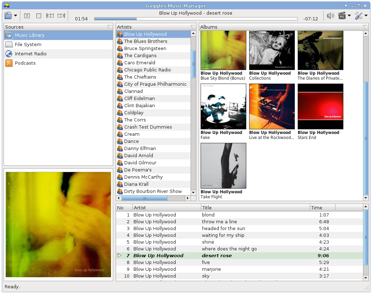Viewport: 373px width, 294px height.
Task: Open the Albums panel header filter triangle
Action: tap(365, 27)
